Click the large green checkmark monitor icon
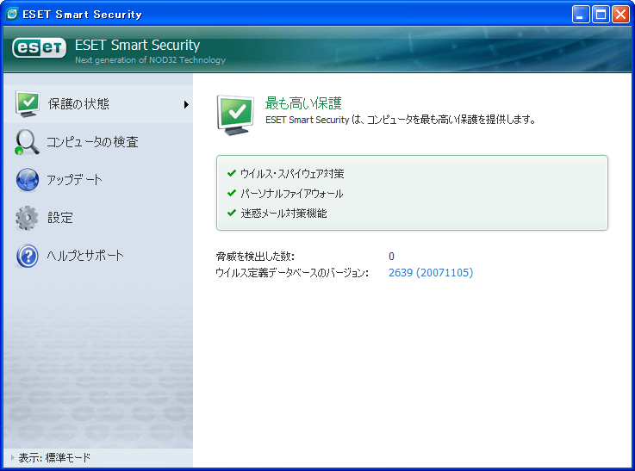This screenshot has width=635, height=471. pyautogui.click(x=236, y=115)
